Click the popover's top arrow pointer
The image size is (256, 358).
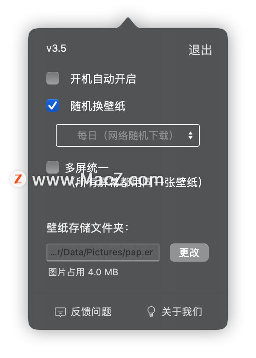point(128,22)
